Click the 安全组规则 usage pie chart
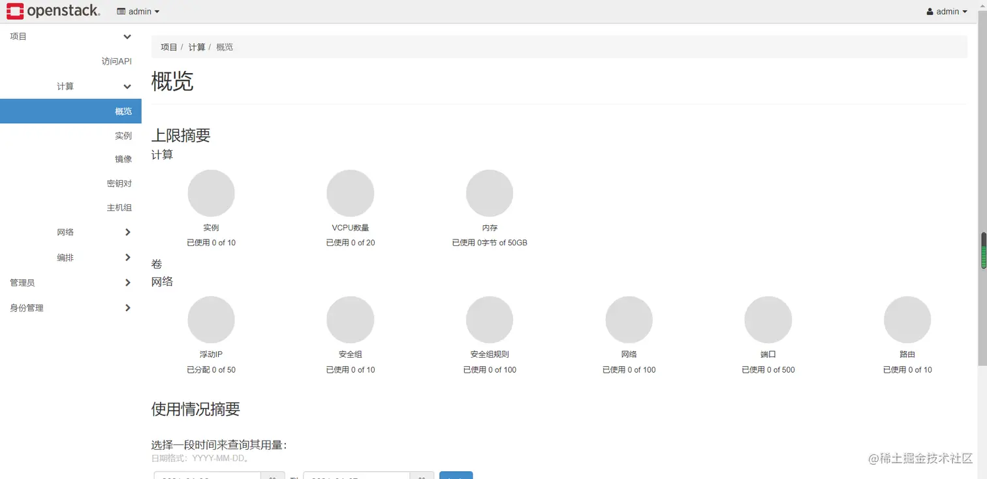This screenshot has height=479, width=987. point(490,320)
